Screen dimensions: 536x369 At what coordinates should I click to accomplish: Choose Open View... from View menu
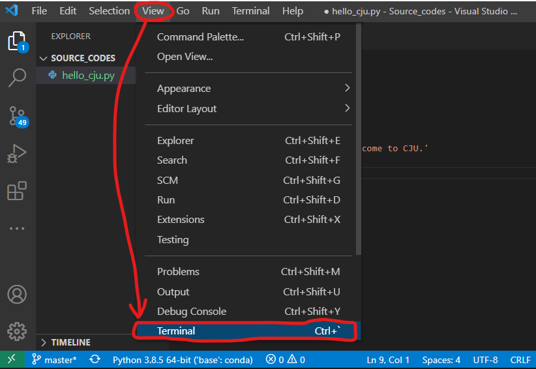[248, 57]
